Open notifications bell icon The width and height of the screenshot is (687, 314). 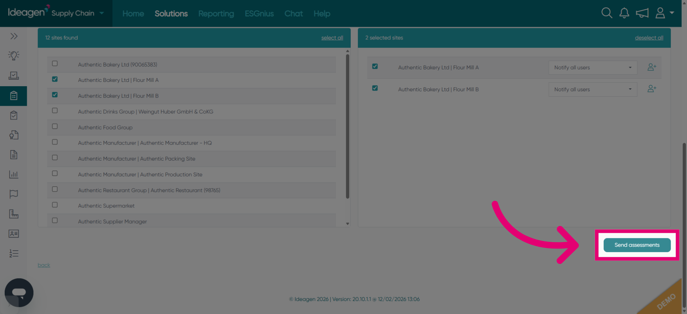click(624, 13)
